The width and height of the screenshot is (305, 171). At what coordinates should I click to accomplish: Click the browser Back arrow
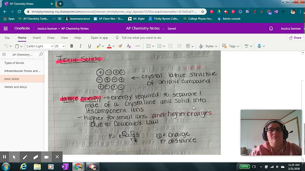[5, 12]
